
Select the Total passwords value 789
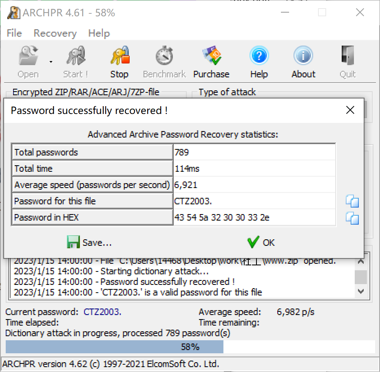coord(181,152)
